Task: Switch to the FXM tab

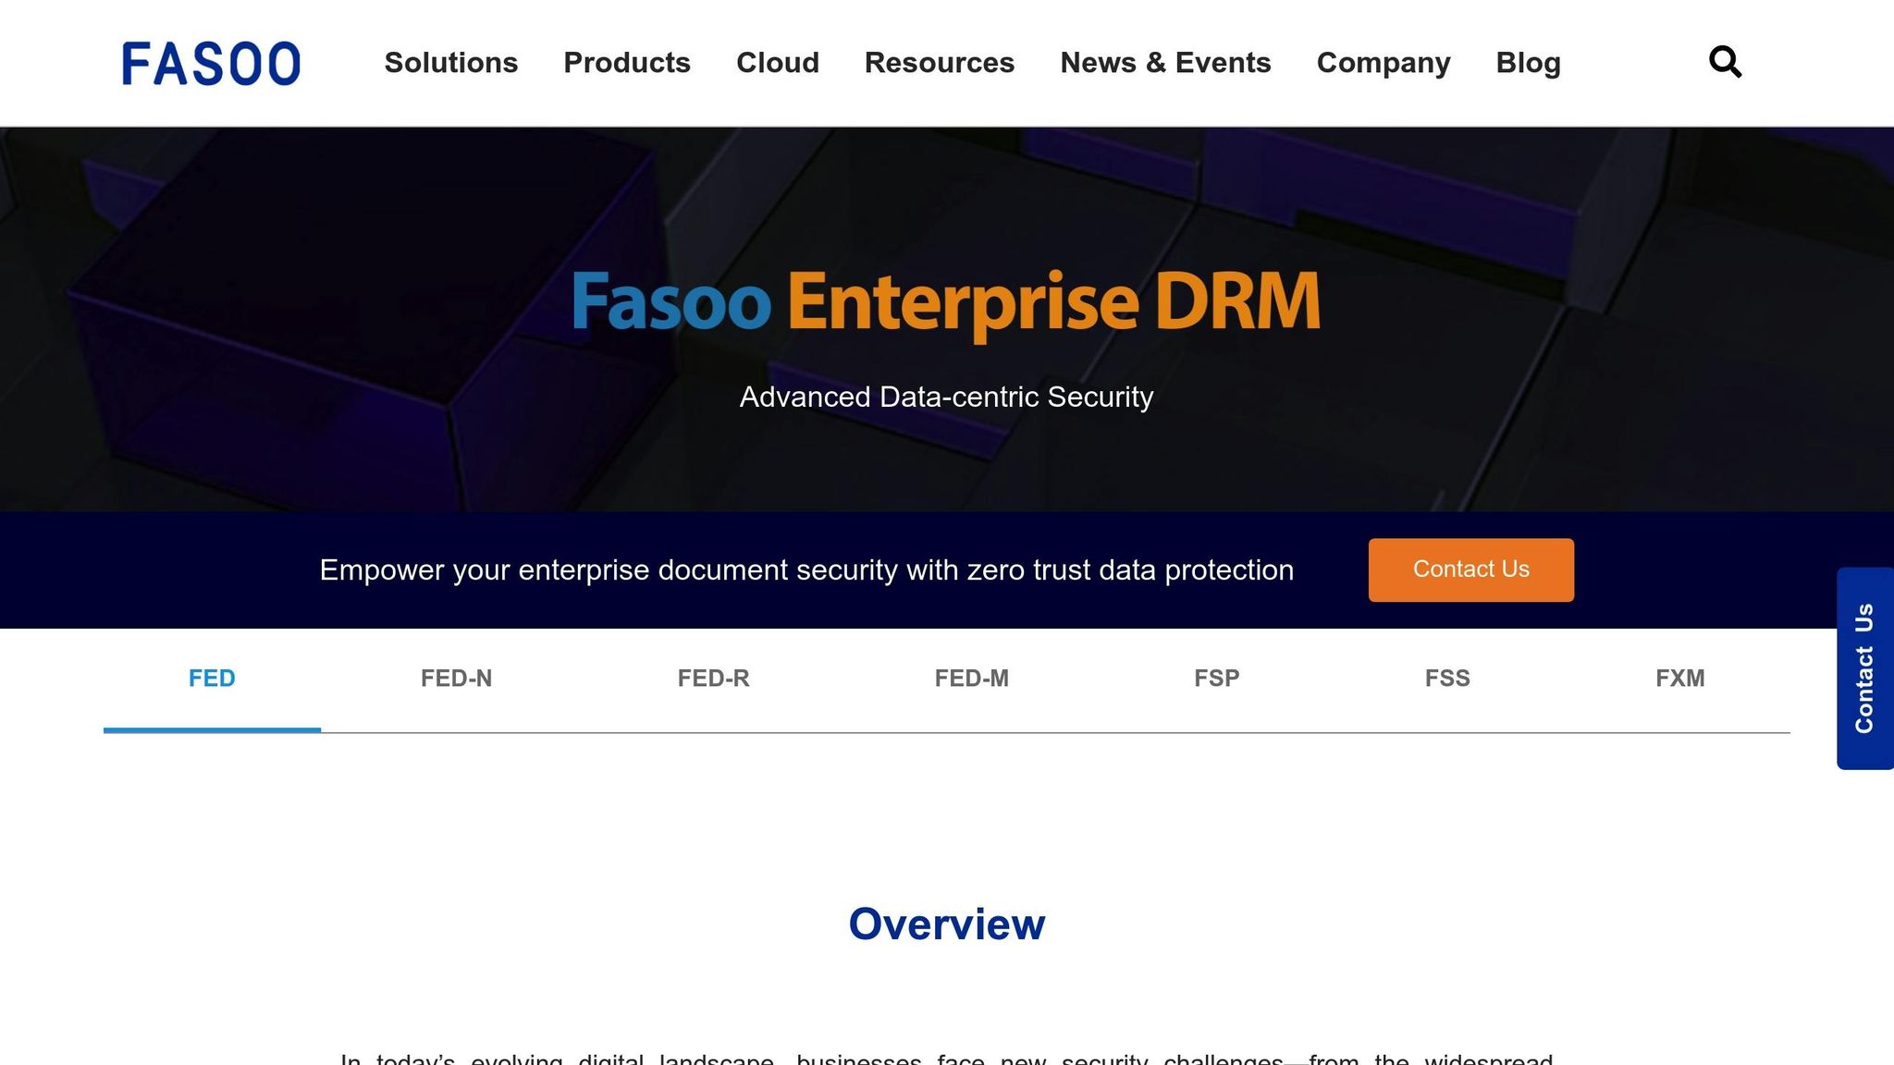Action: pyautogui.click(x=1679, y=679)
